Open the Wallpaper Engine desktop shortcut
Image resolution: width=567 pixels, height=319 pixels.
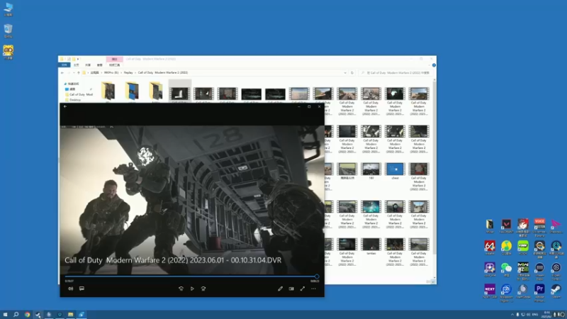tap(506, 292)
